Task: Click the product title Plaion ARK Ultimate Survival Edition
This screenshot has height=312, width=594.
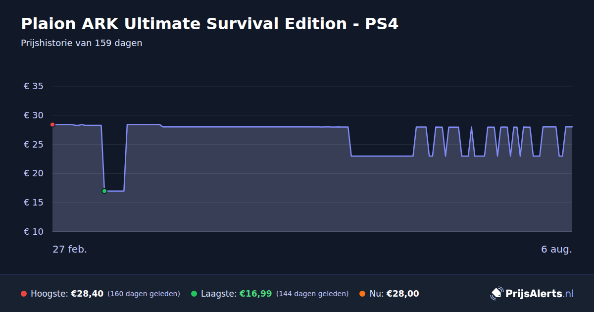Action: [x=209, y=23]
